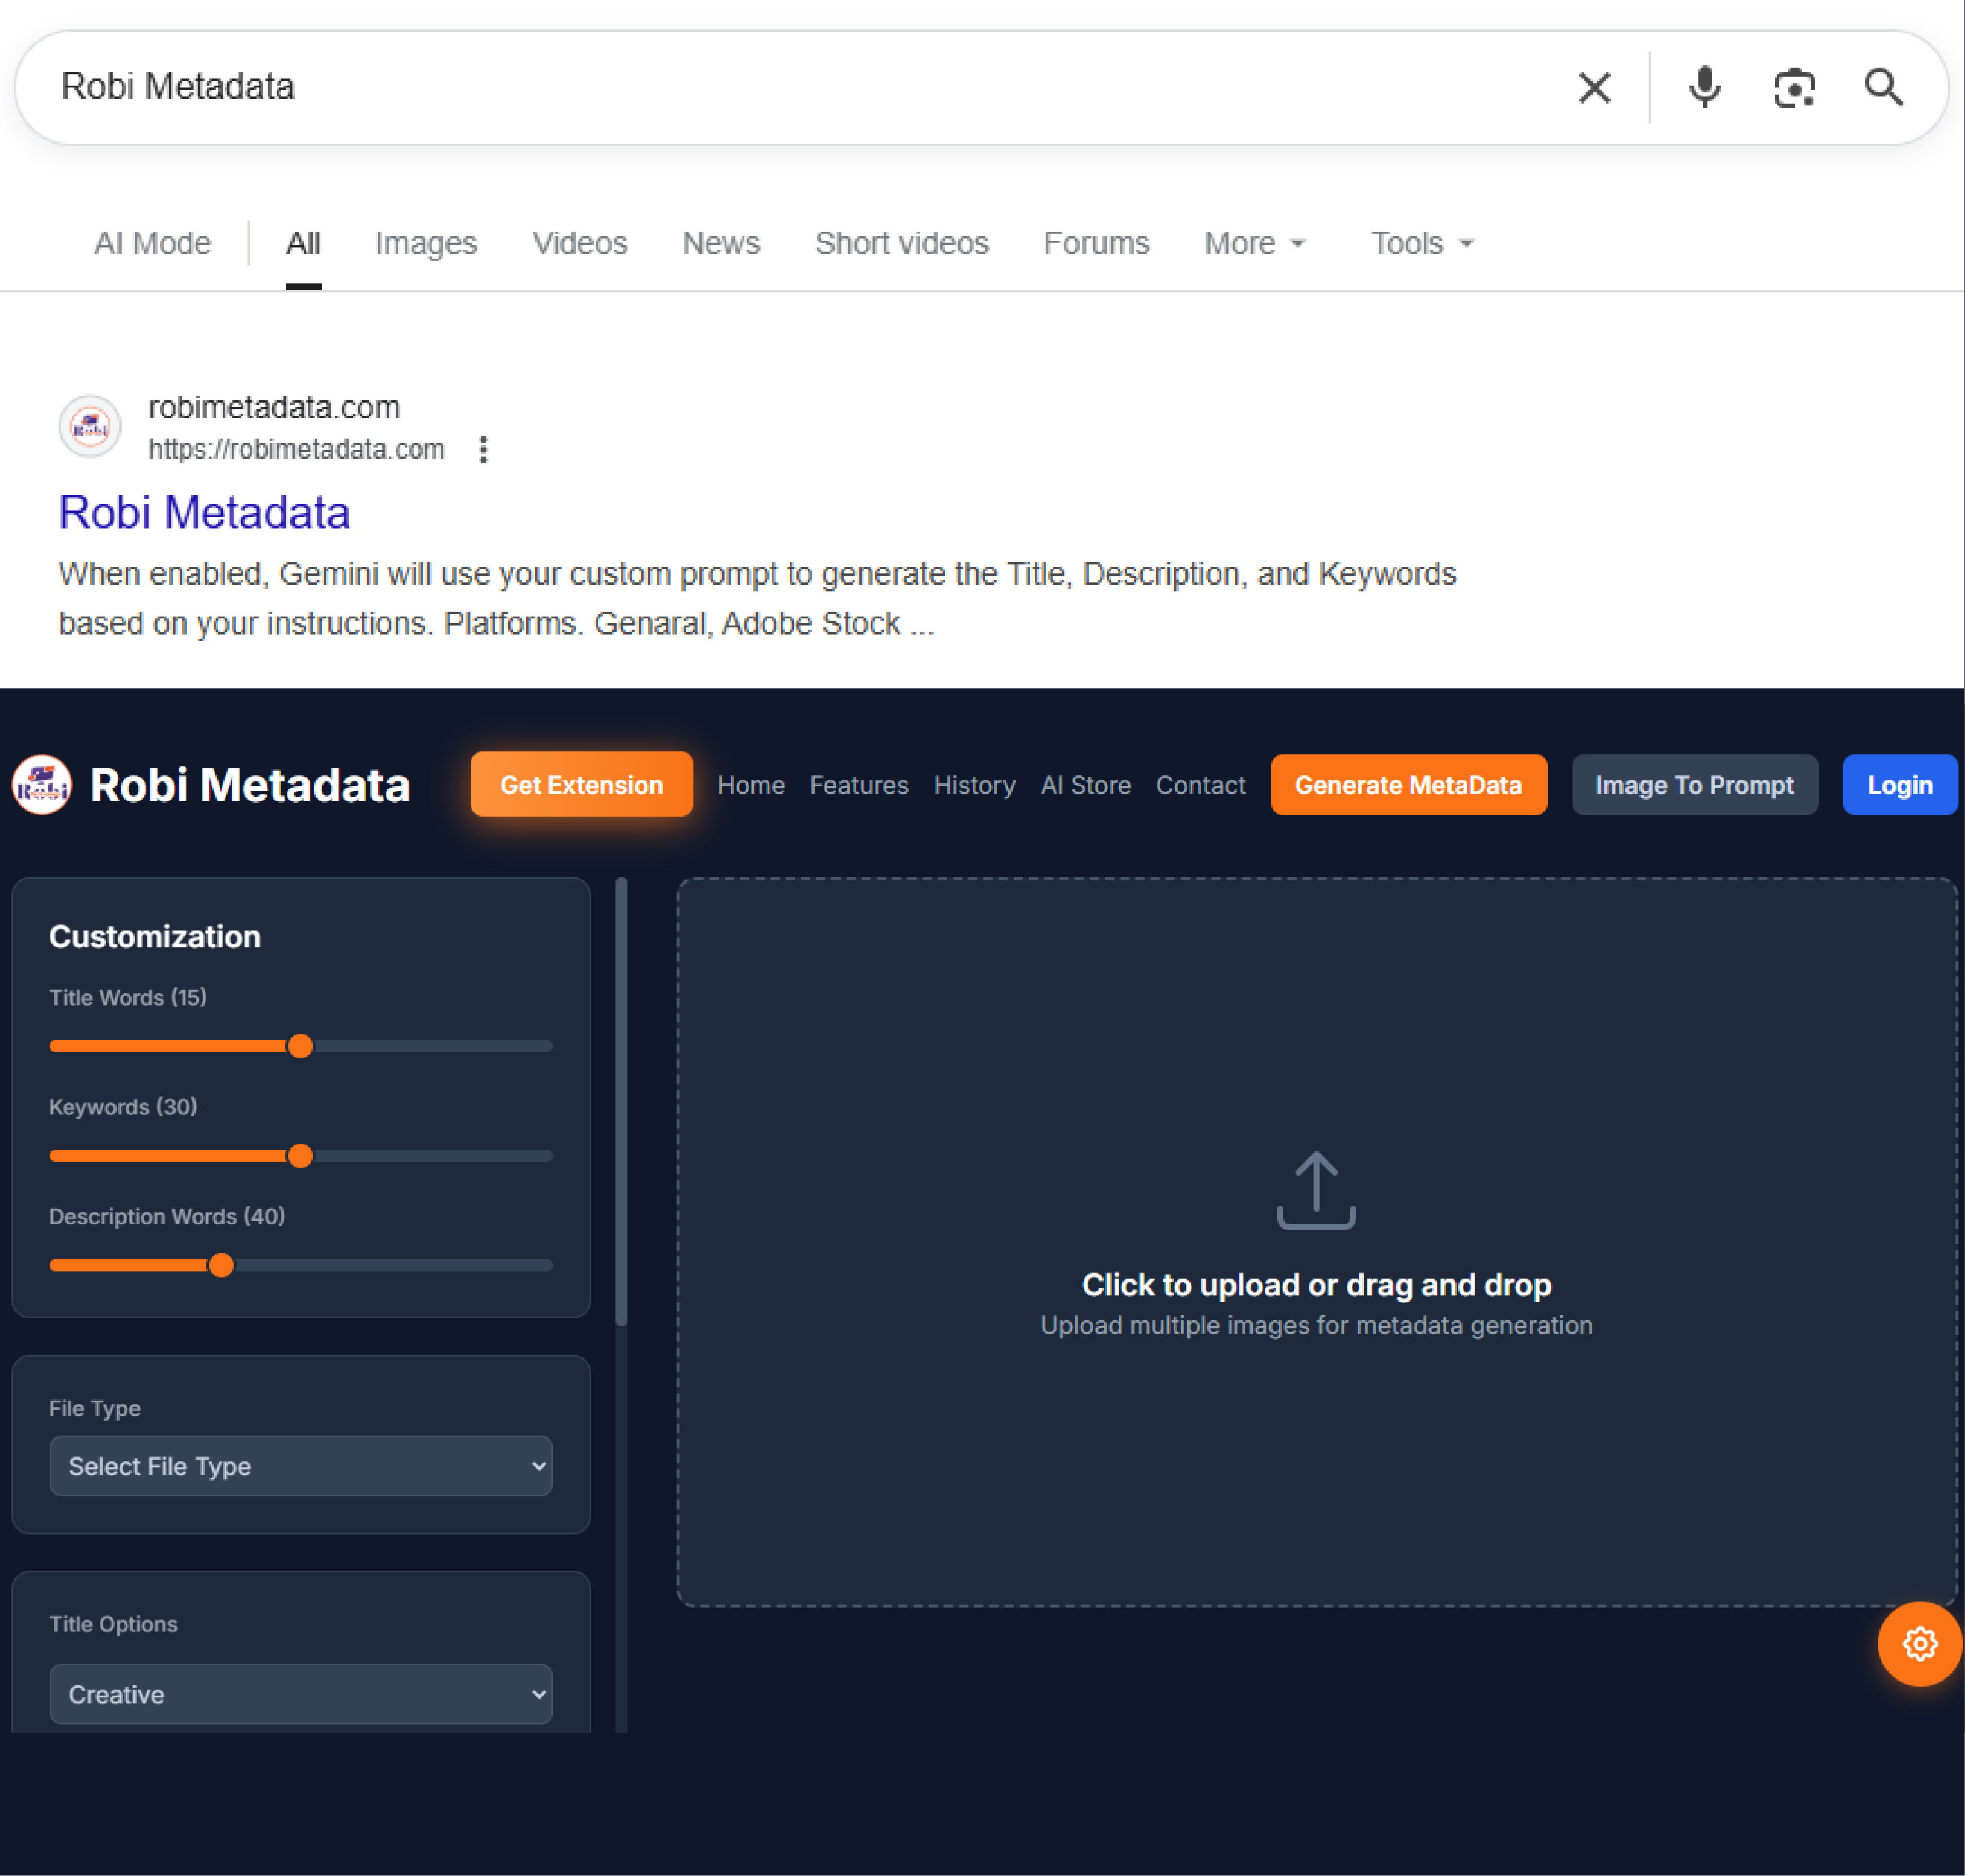Image resolution: width=1965 pixels, height=1876 pixels.
Task: Open three-dot menu beside robimetadata.com URL
Action: tap(483, 450)
